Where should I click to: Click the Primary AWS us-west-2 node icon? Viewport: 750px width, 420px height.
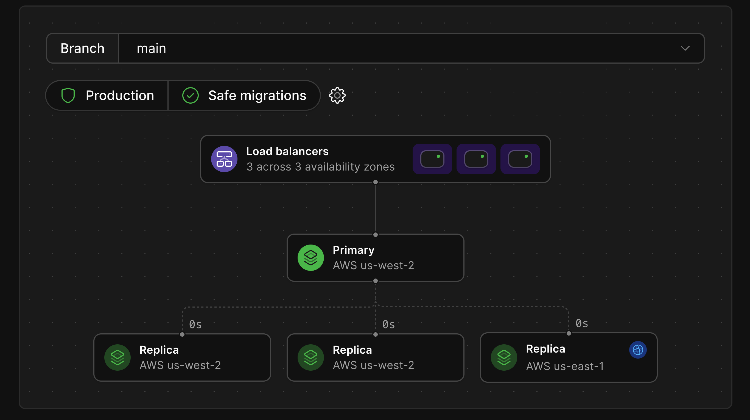click(310, 257)
